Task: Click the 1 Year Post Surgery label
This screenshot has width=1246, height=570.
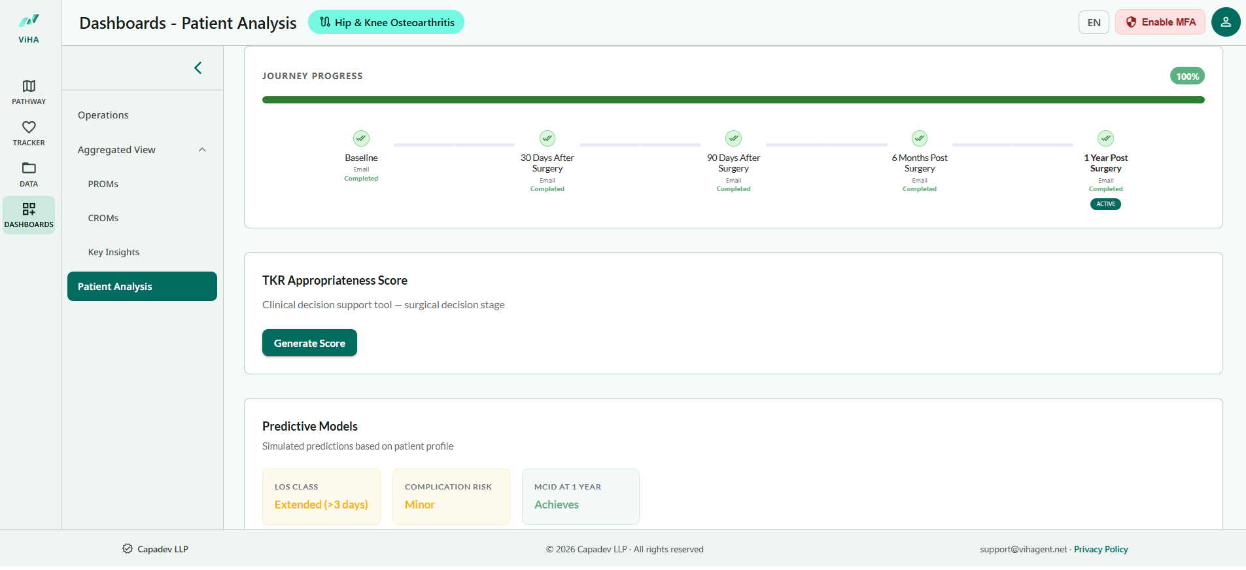Action: pos(1106,163)
